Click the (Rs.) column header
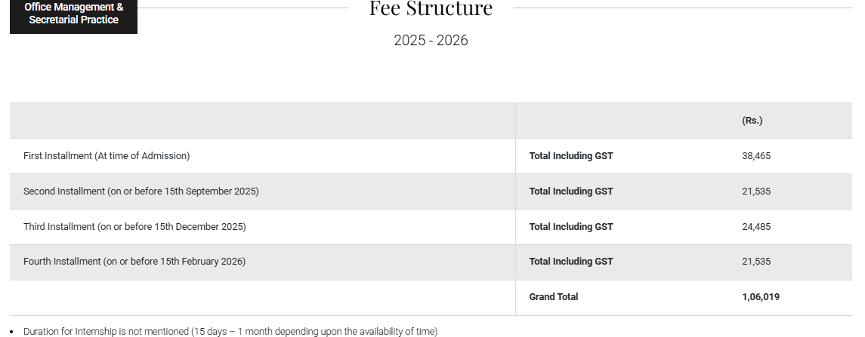865x337 pixels. pyautogui.click(x=752, y=121)
